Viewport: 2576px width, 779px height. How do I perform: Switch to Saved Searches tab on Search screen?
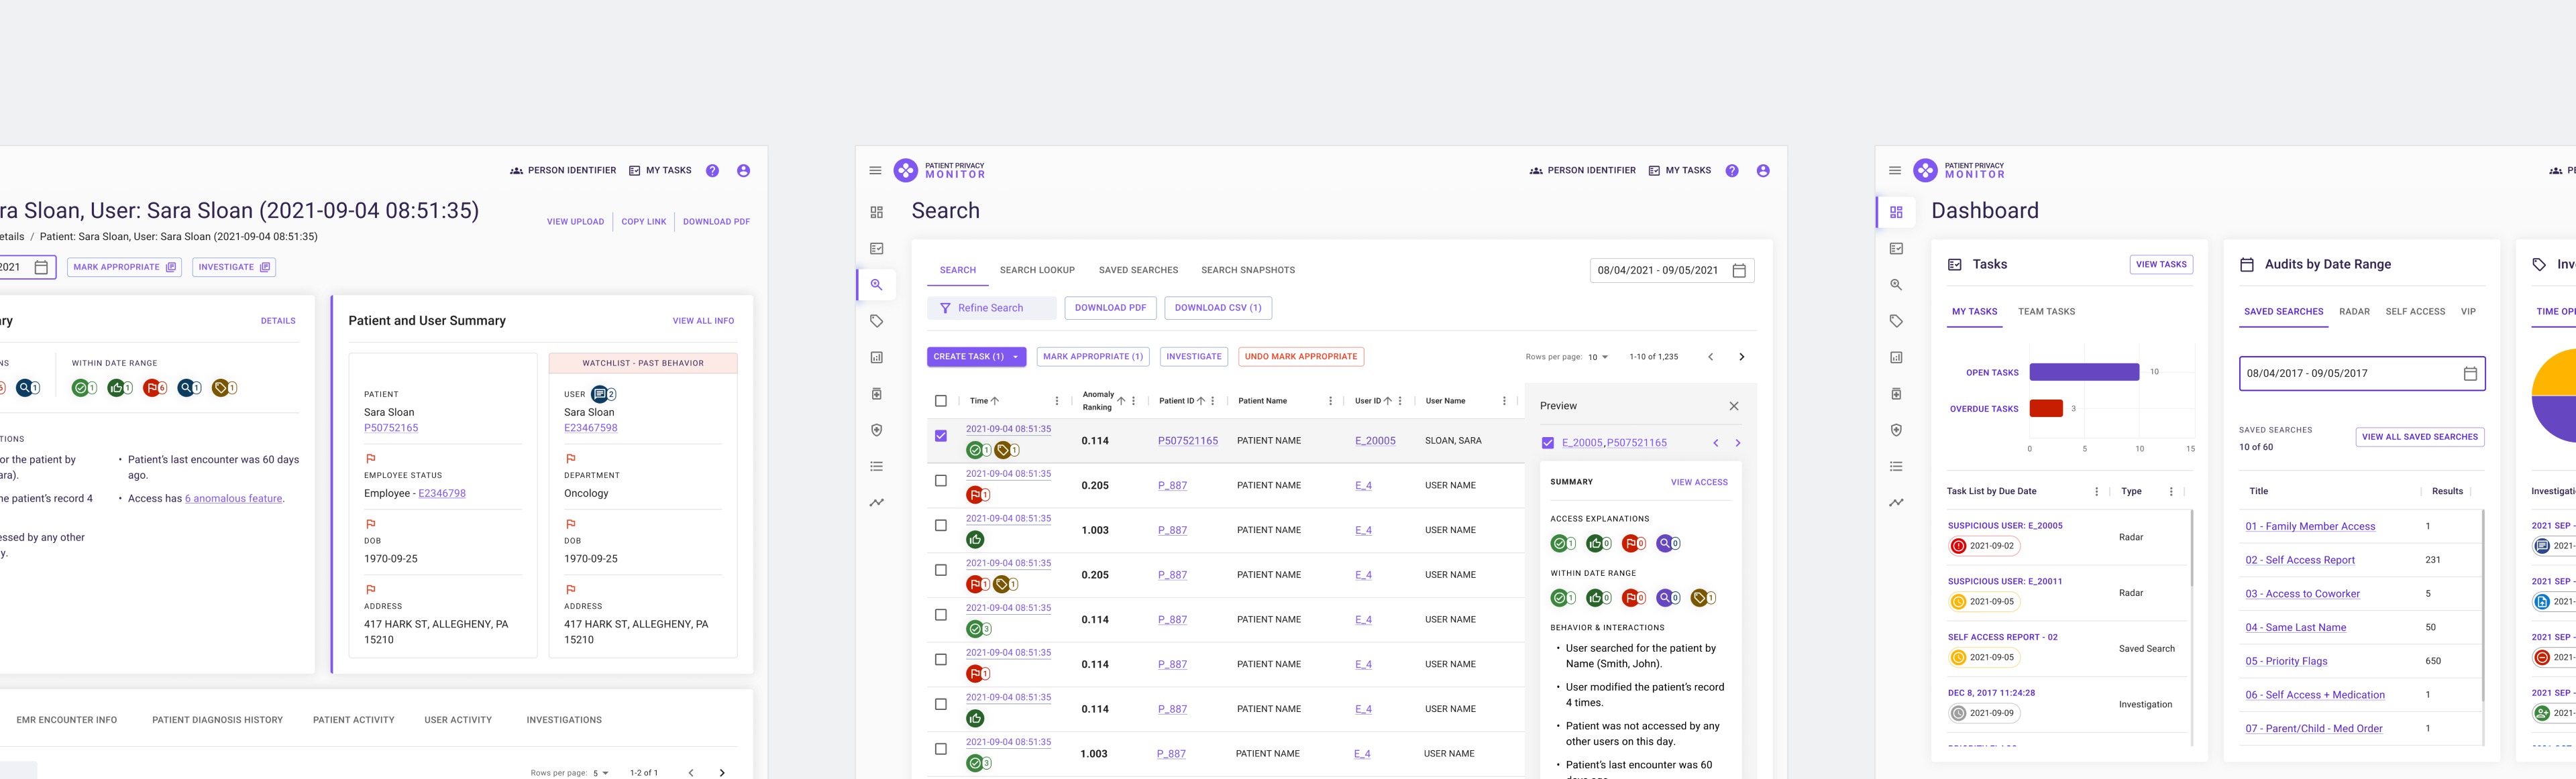[1138, 271]
